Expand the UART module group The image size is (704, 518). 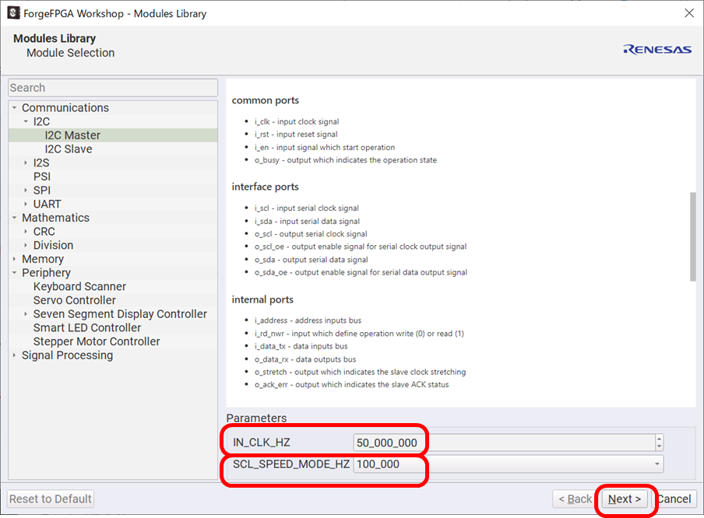pos(26,205)
